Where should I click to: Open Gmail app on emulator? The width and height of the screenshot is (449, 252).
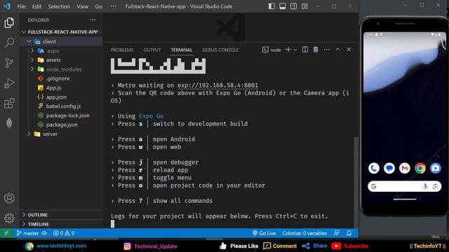405,168
